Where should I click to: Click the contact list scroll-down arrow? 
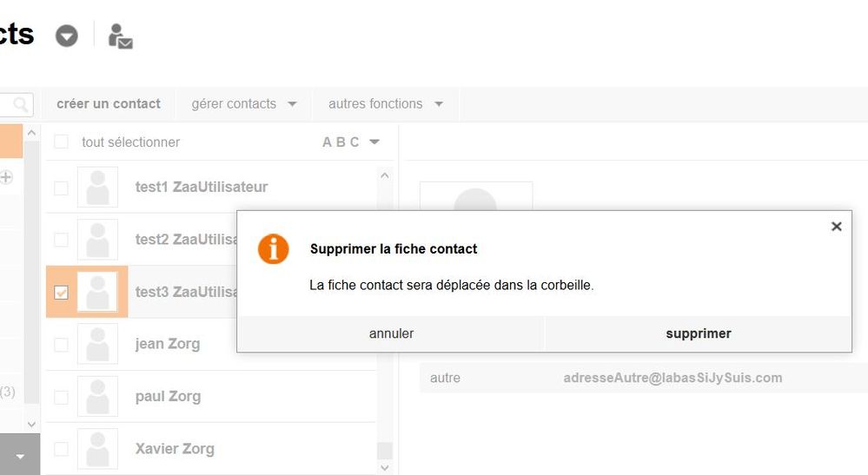point(386,468)
